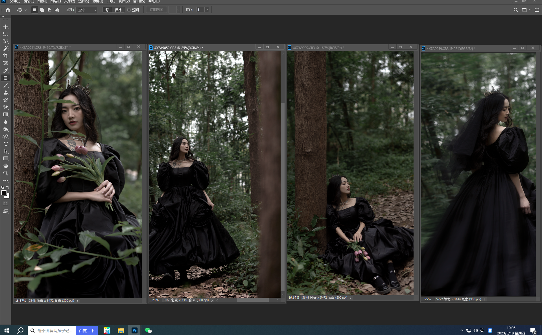Select the Path Selection tool
Screen dimensions: 542x335
tap(6, 151)
